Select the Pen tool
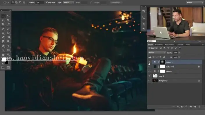The image size is (205, 115). (3, 46)
